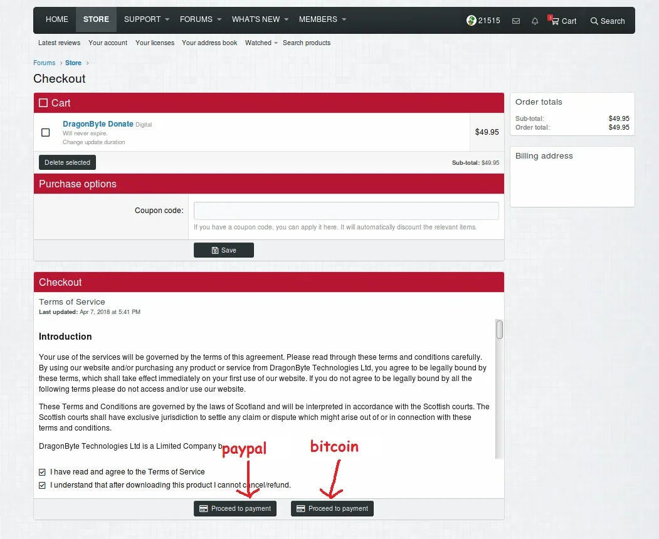Open Latest reviews sub-navigation link
This screenshot has height=539, width=659.
click(x=60, y=43)
